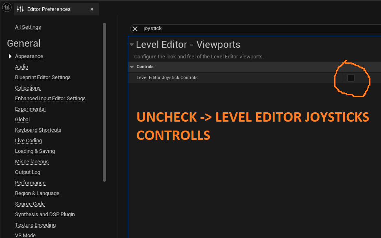381x238 pixels.
Task: Select Region & Language settings
Action: [37, 193]
